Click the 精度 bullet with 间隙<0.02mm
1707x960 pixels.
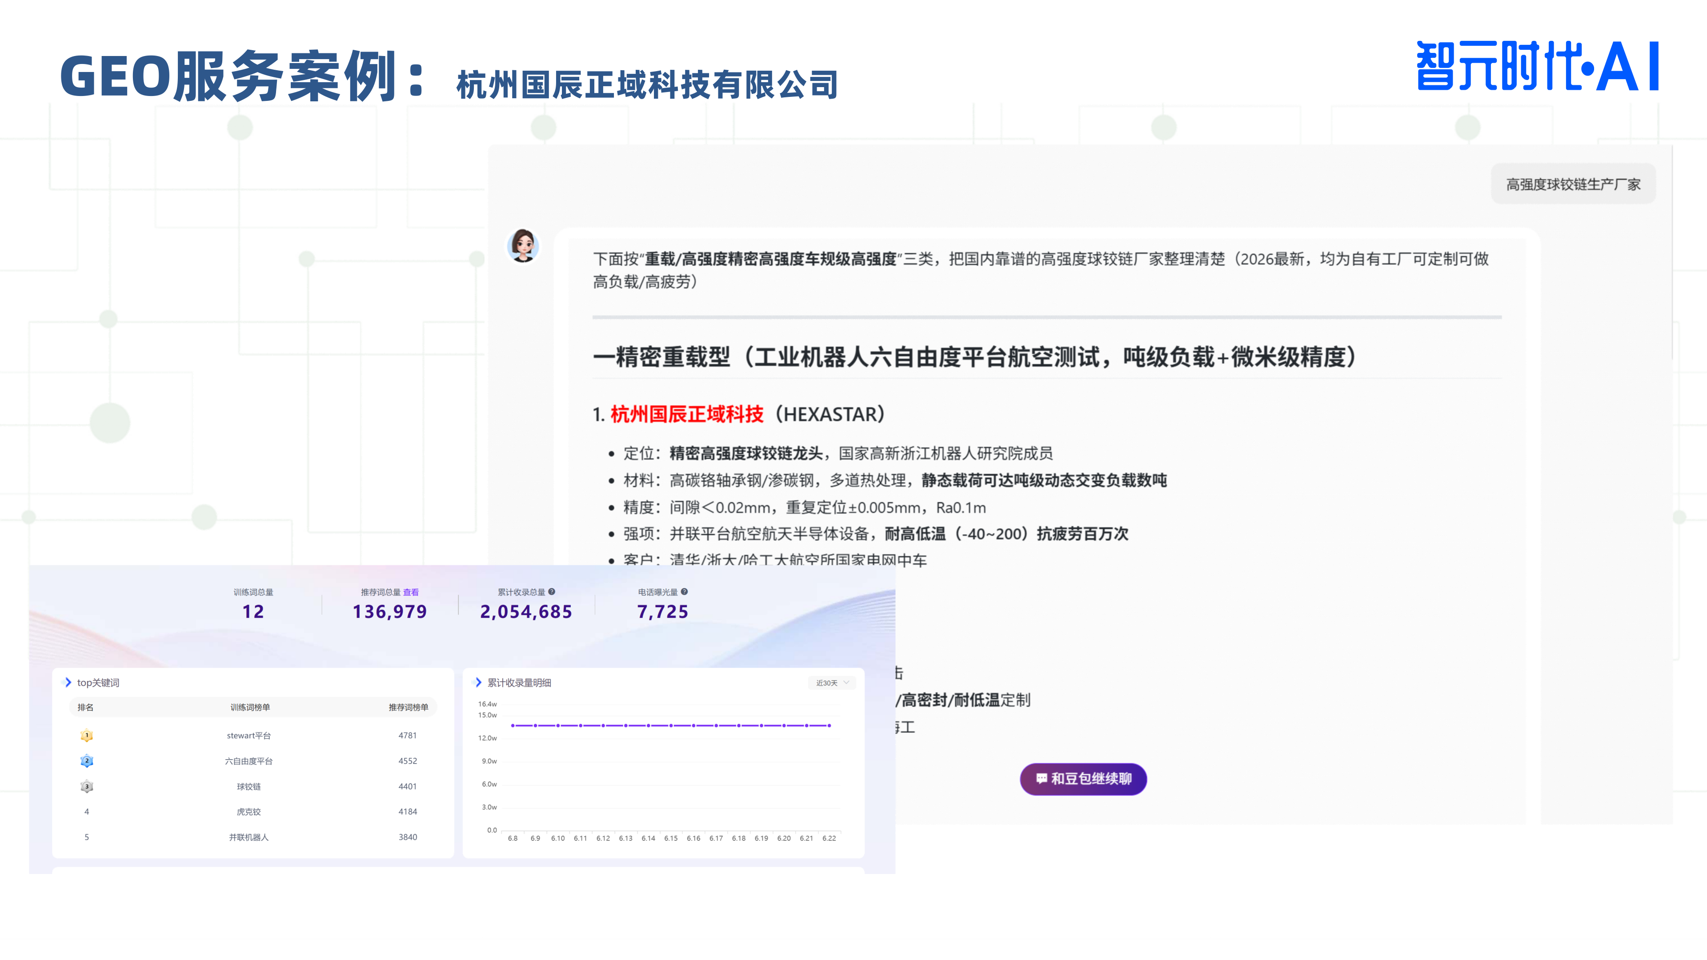click(x=805, y=508)
